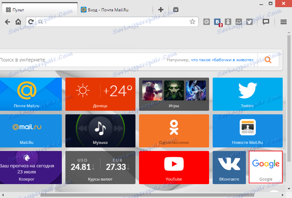292x198 pixels.
Task: Open Mail.ru mail toolbar icon
Action: click(x=206, y=22)
